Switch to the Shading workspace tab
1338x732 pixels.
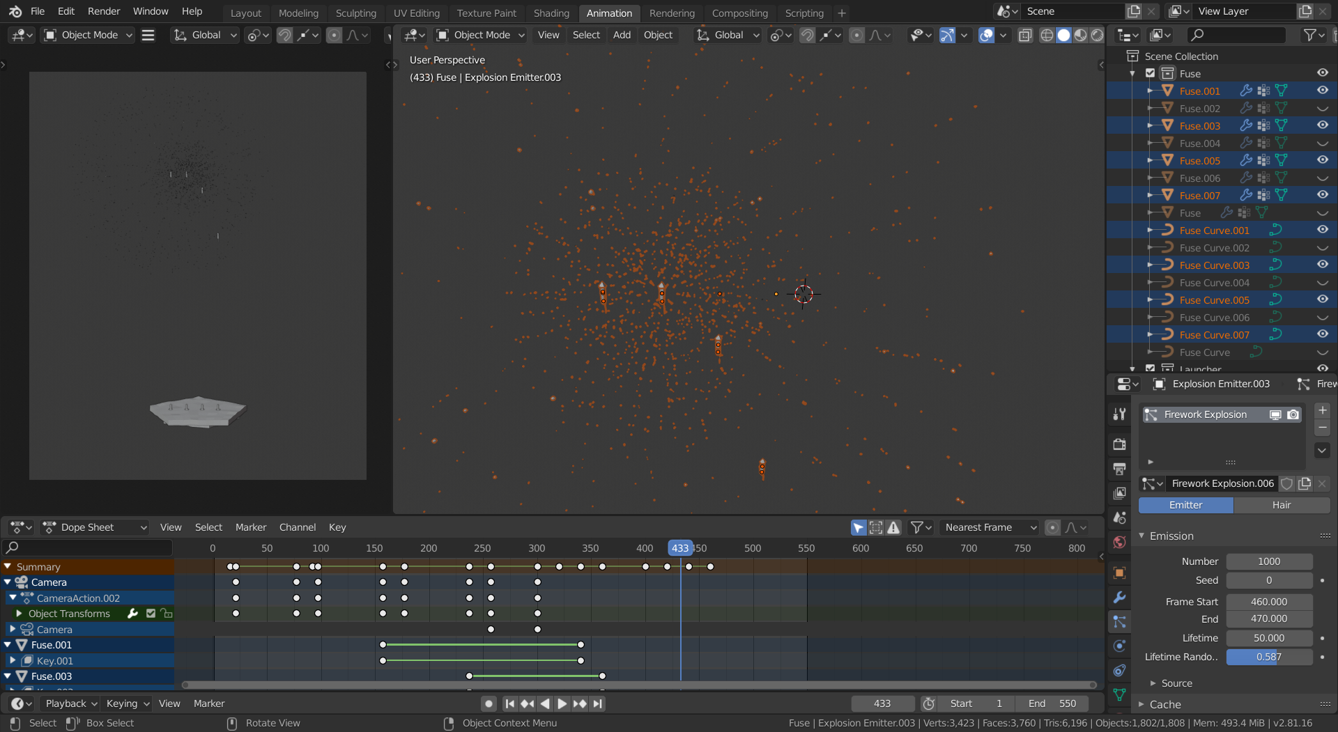[x=551, y=13]
